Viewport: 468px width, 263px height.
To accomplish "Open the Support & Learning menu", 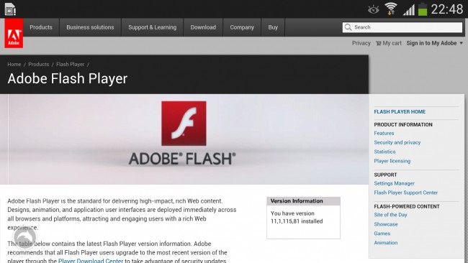I will pyautogui.click(x=152, y=27).
